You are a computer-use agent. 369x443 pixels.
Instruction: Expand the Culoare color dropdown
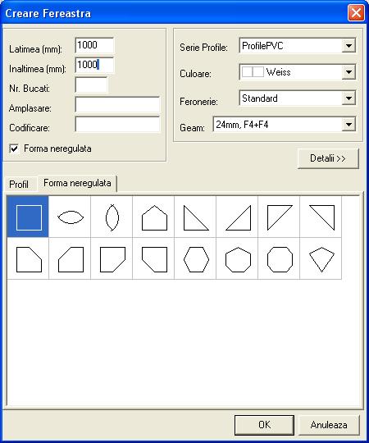point(348,72)
